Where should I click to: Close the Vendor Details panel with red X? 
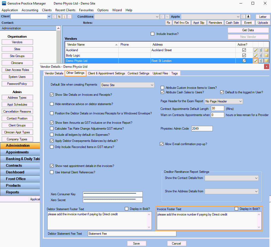pos(266,67)
